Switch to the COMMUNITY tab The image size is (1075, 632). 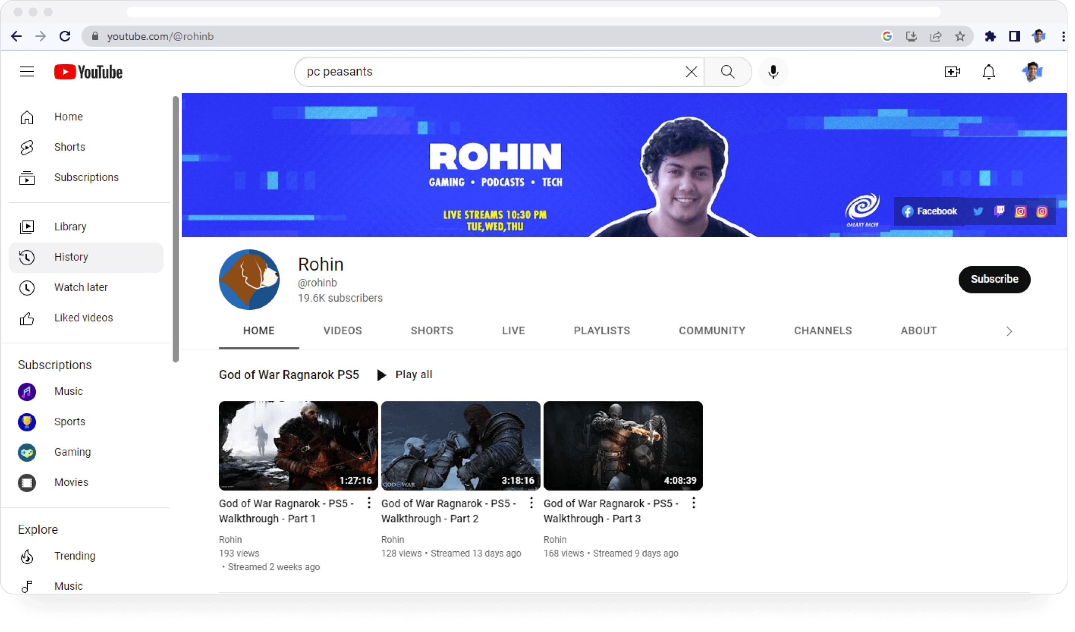click(x=712, y=331)
